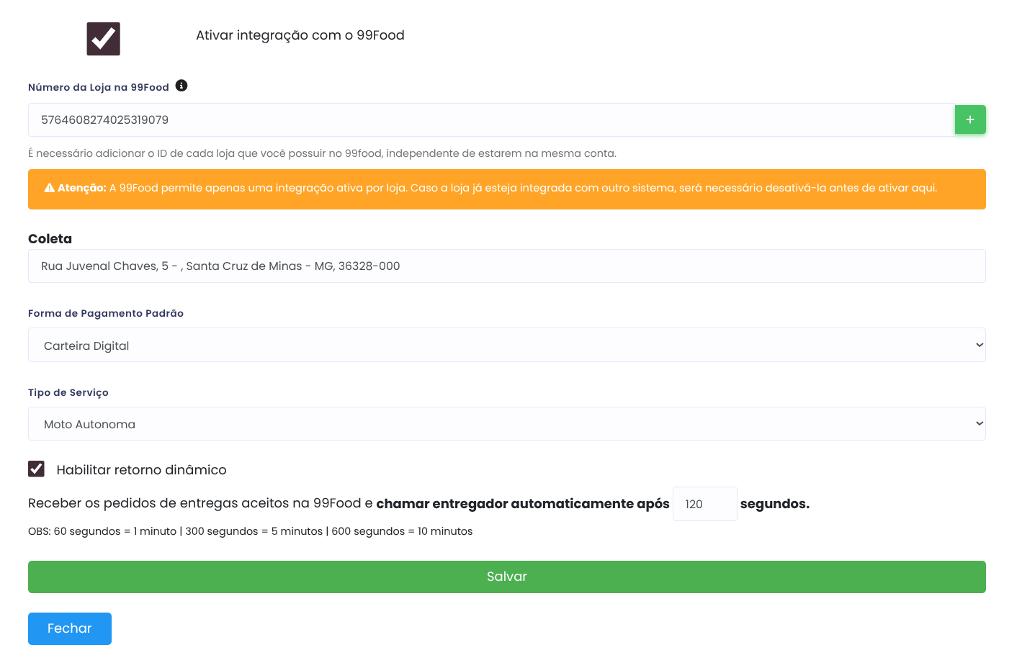Click the 'Habilitar retorno dinâmico' label text
The width and height of the screenshot is (1022, 650).
(x=141, y=470)
